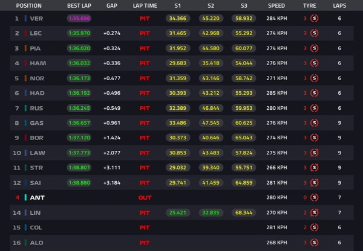This screenshot has height=251, width=363.
Task: Click the gap value +0.274
Action: pyautogui.click(x=112, y=33)
